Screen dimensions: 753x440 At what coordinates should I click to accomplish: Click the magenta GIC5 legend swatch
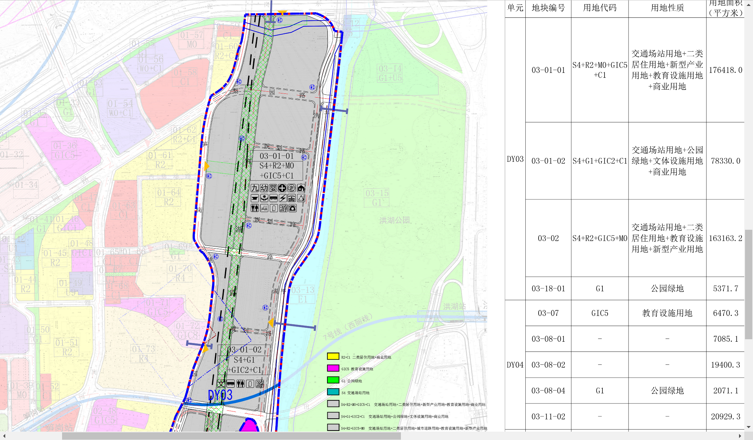pyautogui.click(x=333, y=368)
